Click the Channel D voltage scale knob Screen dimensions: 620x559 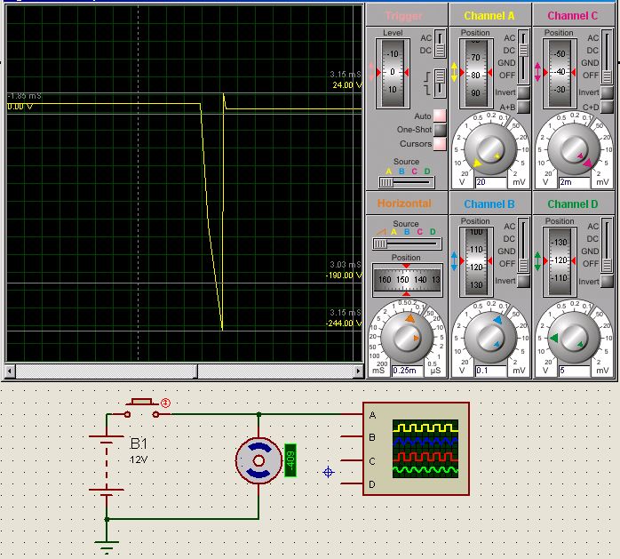tap(574, 336)
